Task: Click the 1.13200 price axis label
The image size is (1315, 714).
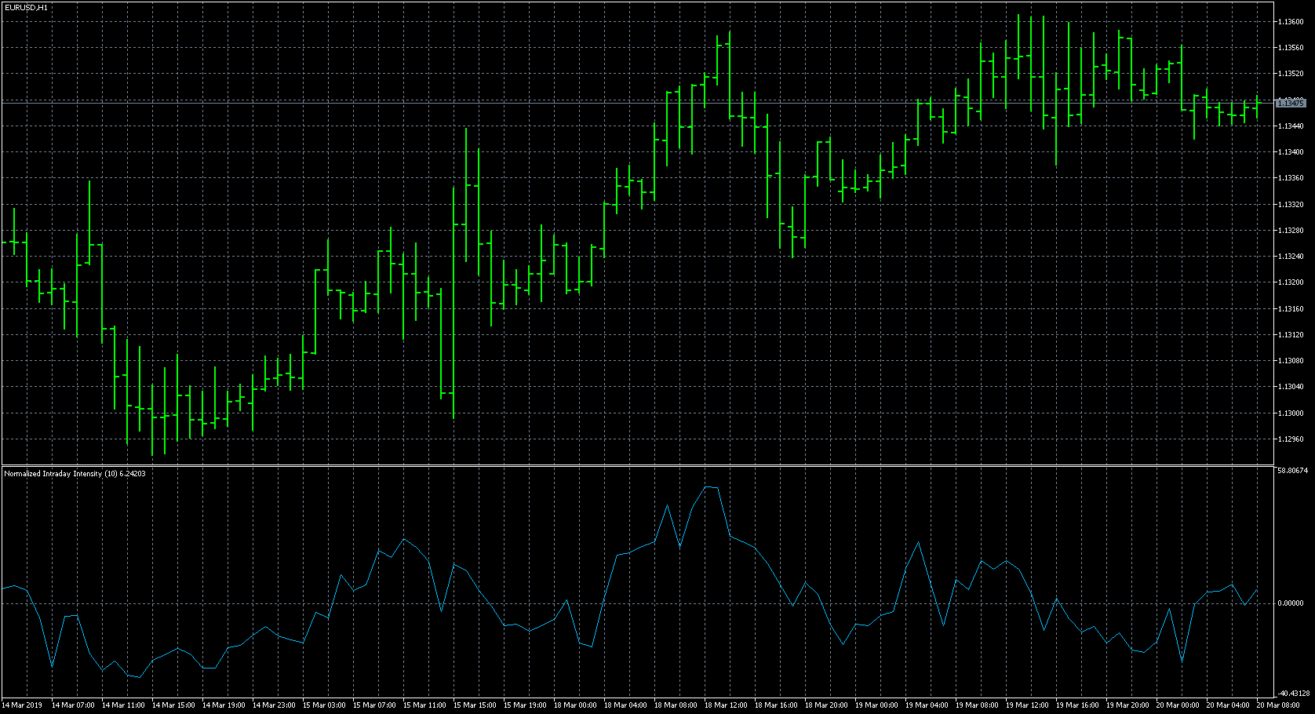Action: (1291, 282)
